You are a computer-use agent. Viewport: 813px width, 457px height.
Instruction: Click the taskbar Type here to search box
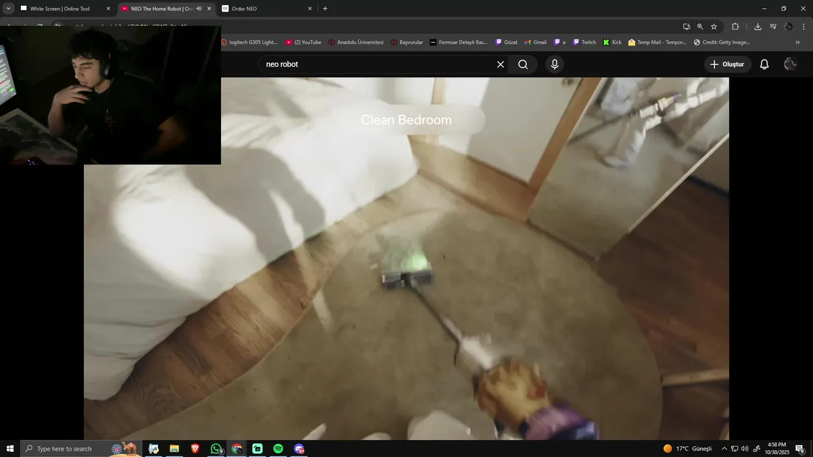click(81, 449)
